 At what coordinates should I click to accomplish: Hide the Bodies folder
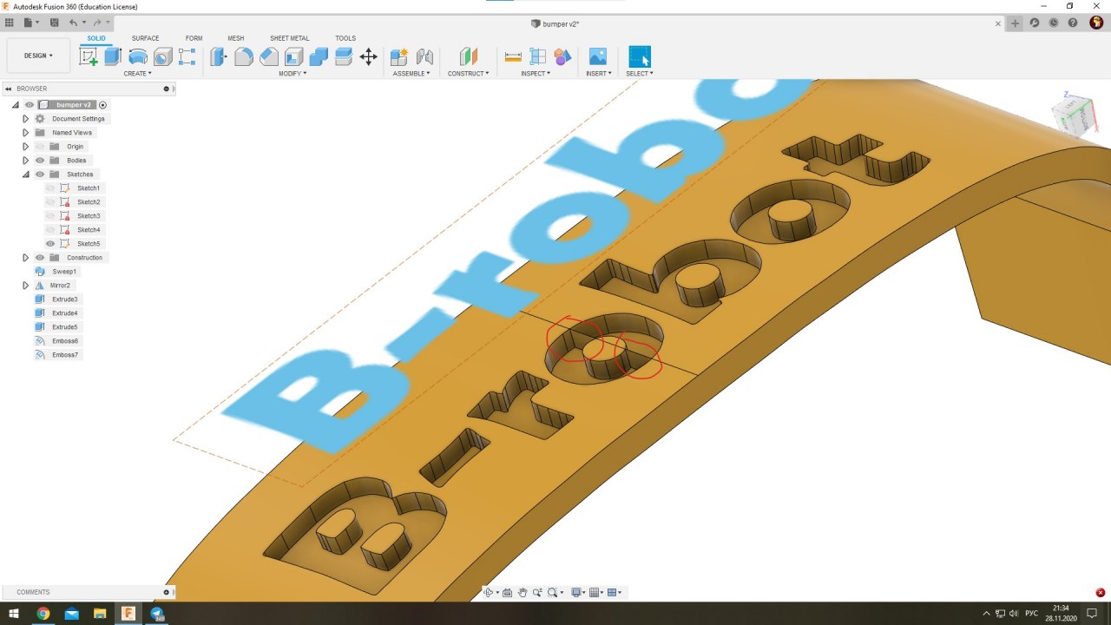(x=40, y=161)
